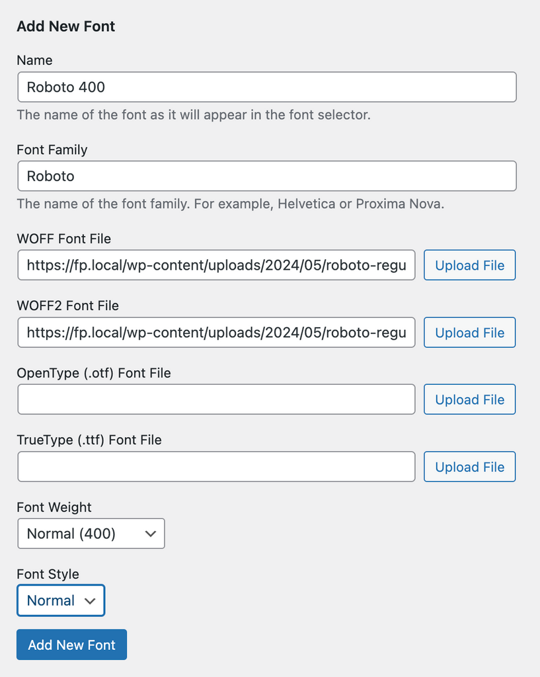Click the WOFF Font File URL field
Screen dimensions: 540x677
216,265
